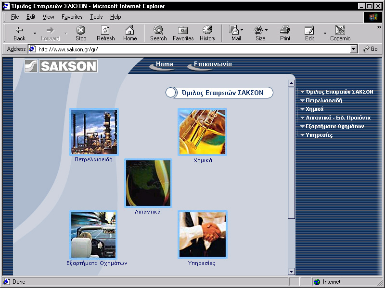Click the Mail toolbar button
Image resolution: width=385 pixels, height=288 pixels.
pos(236,33)
